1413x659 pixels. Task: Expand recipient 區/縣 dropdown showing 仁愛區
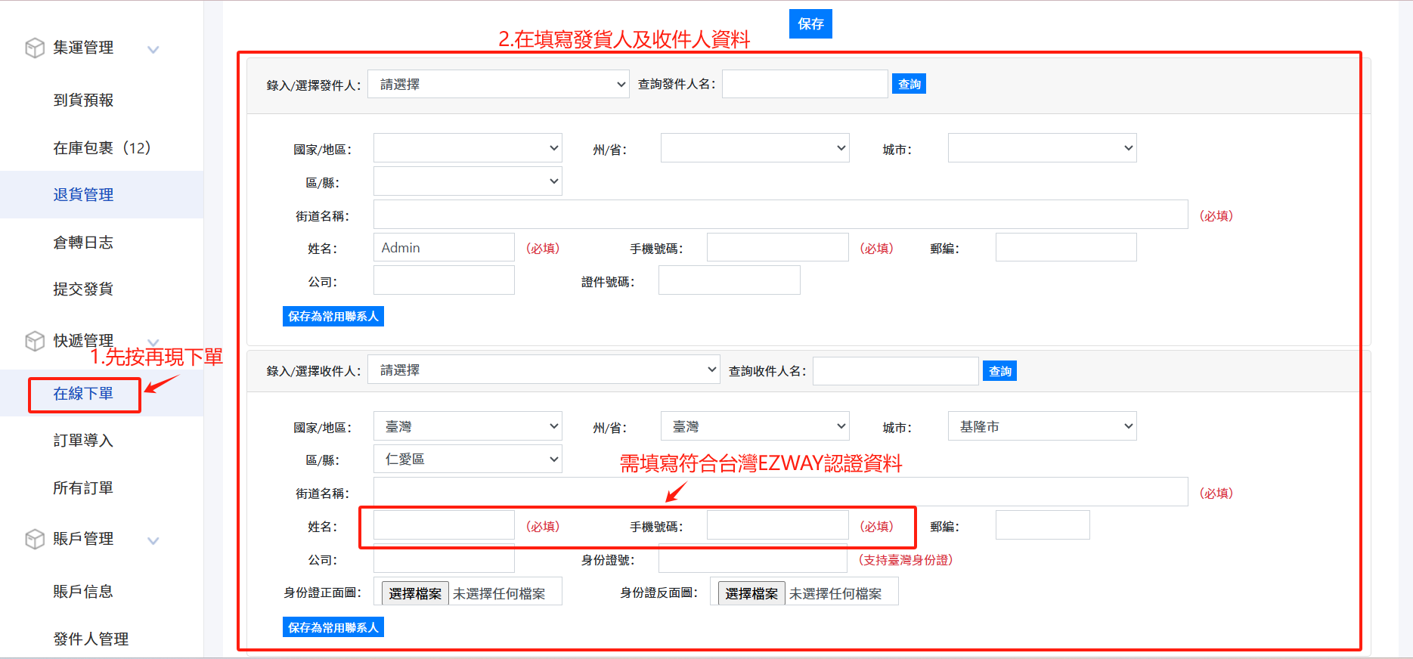pyautogui.click(x=467, y=459)
